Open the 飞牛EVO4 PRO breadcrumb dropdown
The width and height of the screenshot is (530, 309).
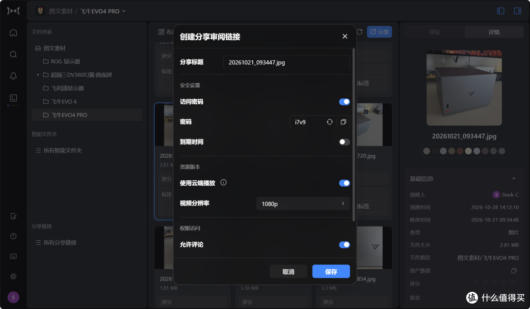103,11
